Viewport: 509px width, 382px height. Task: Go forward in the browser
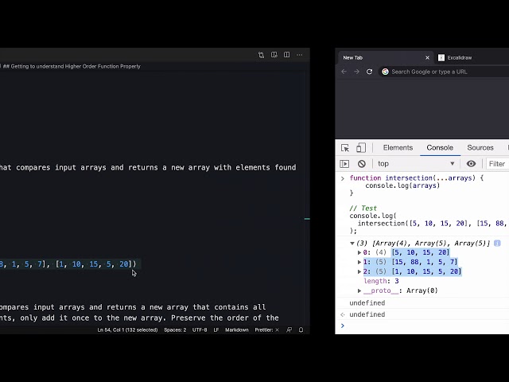357,72
